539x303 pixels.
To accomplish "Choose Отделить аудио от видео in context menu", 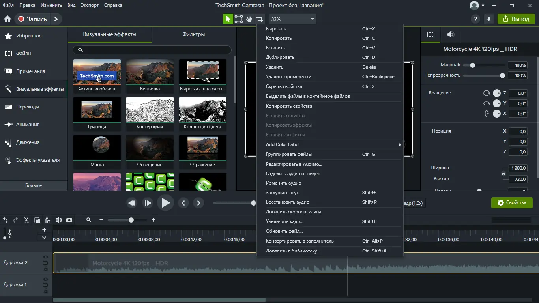I will click(293, 174).
